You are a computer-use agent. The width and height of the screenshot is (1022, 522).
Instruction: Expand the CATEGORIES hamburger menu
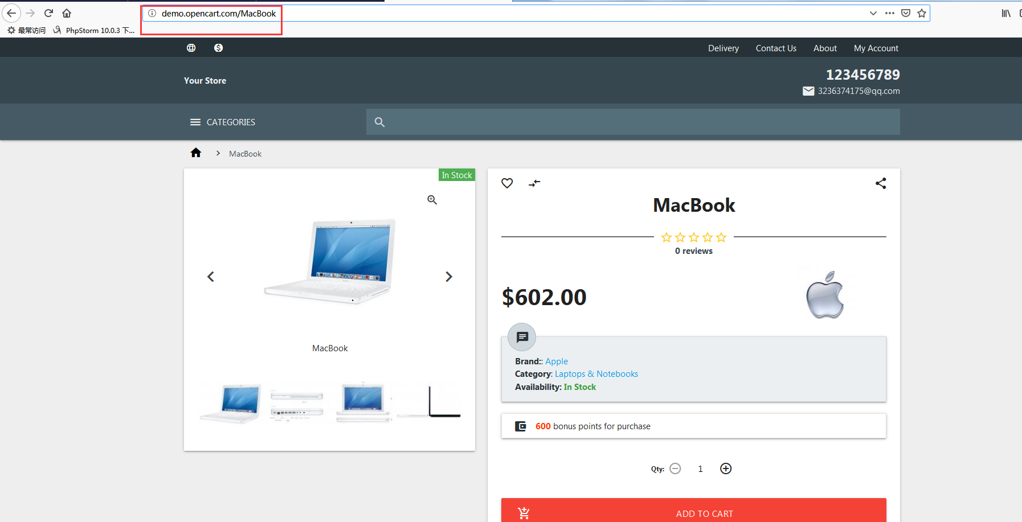pyautogui.click(x=223, y=122)
